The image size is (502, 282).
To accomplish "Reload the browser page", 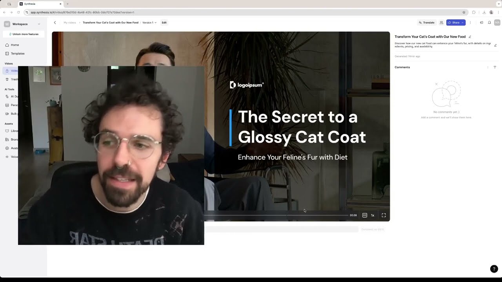I will point(18,12).
